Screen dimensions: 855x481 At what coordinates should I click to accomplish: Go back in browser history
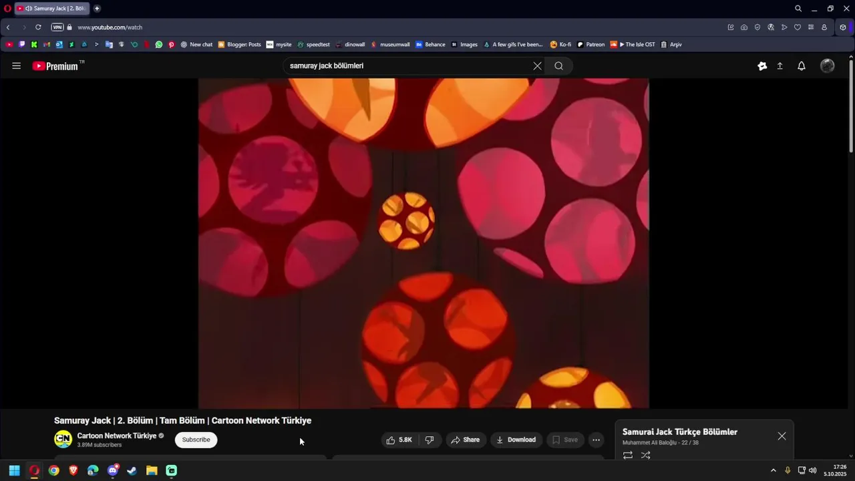coord(8,27)
